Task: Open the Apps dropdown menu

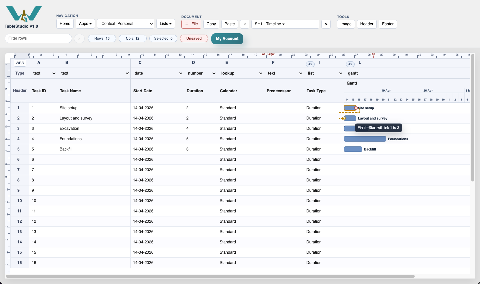Action: [85, 24]
